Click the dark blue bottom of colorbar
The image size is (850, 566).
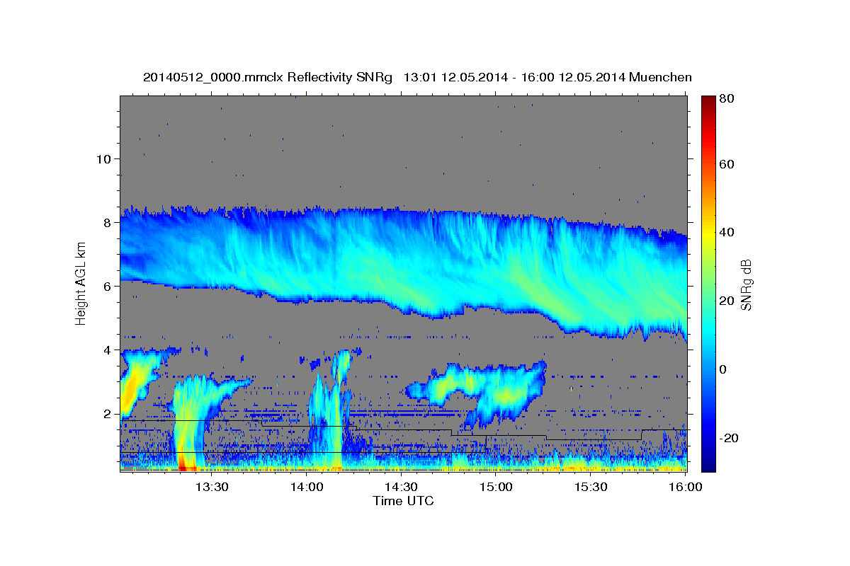click(x=708, y=464)
